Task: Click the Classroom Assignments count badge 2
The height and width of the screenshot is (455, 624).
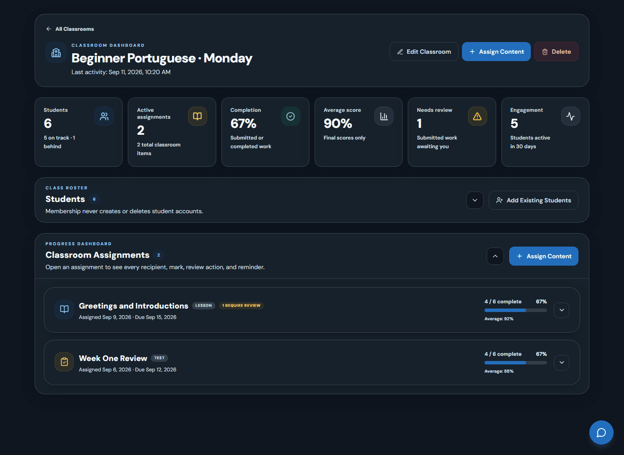Action: [x=159, y=255]
